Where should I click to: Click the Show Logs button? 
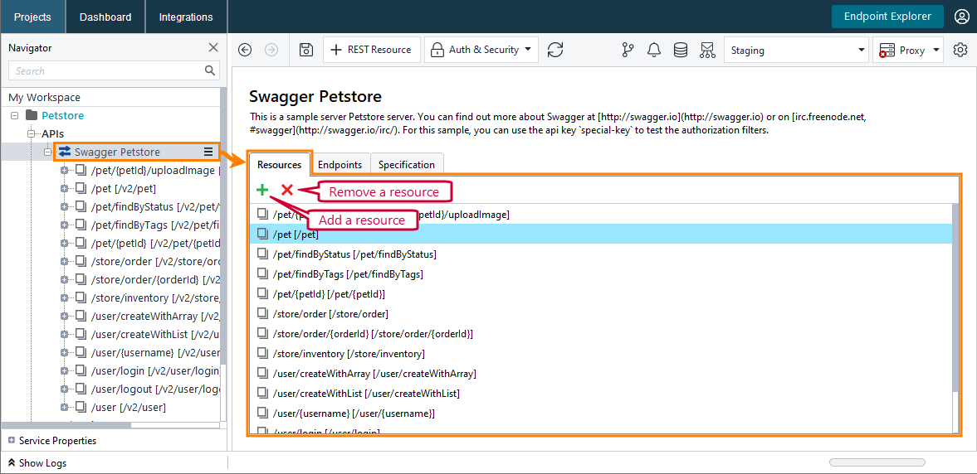tap(37, 462)
